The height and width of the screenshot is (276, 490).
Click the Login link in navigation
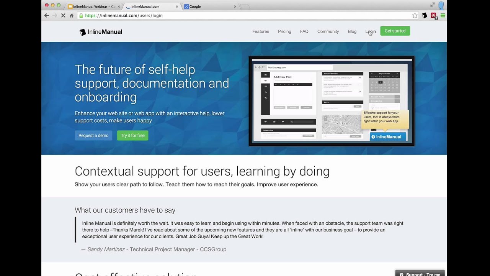pyautogui.click(x=371, y=31)
